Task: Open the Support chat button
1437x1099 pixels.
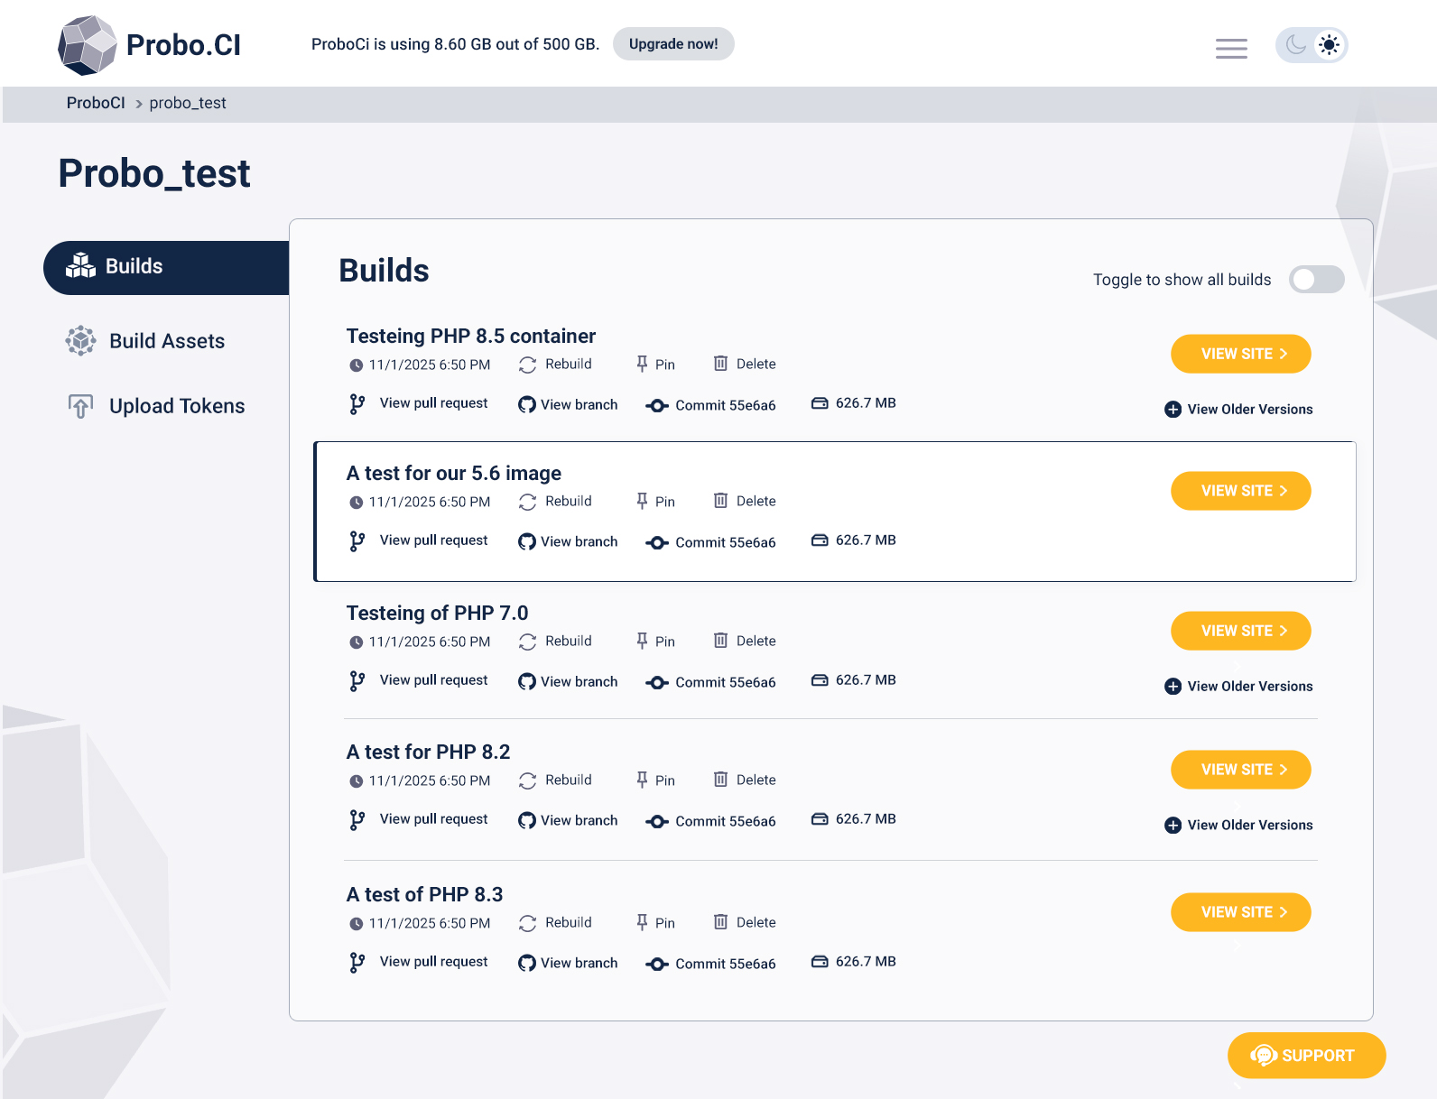Action: click(x=1305, y=1056)
